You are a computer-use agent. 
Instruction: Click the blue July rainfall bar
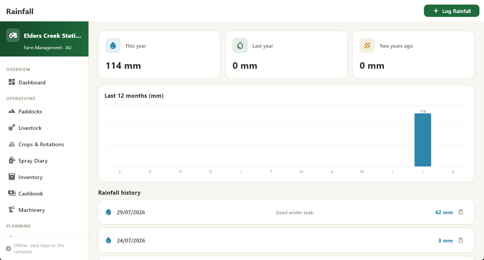(x=423, y=140)
